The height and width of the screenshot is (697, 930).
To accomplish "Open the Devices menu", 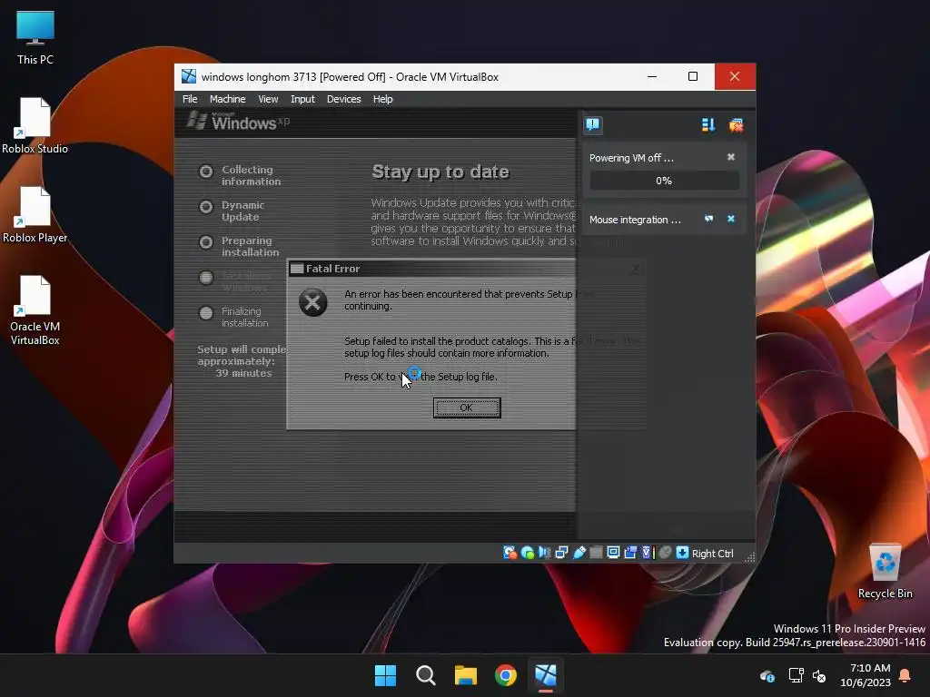I will click(344, 99).
